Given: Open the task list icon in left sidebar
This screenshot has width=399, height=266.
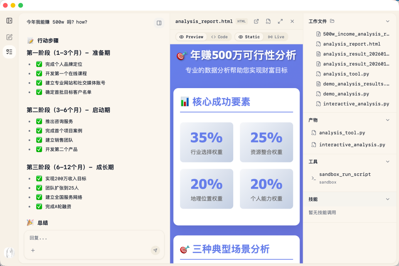Looking at the screenshot, I should 9,52.
